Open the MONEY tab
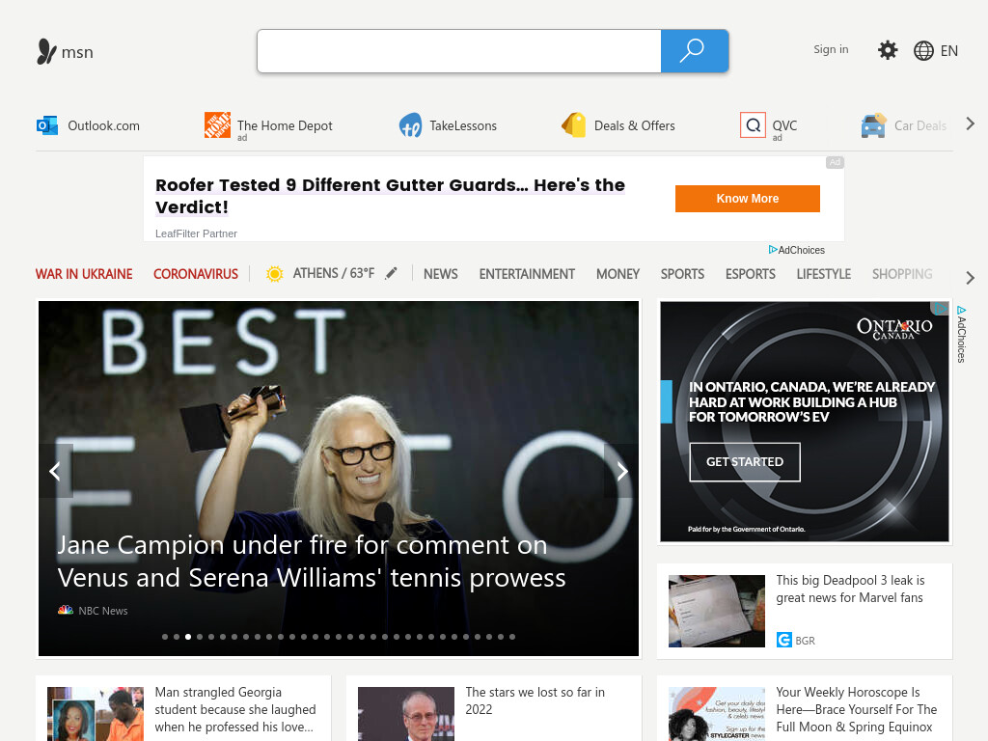The image size is (988, 741). click(x=617, y=274)
